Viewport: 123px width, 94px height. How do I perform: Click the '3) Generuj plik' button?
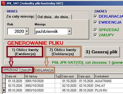click(x=102, y=52)
